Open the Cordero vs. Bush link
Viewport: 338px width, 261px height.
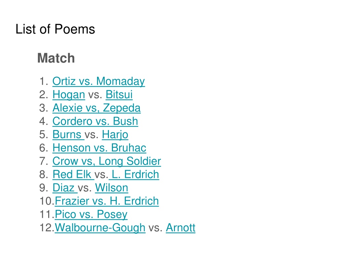95,121
